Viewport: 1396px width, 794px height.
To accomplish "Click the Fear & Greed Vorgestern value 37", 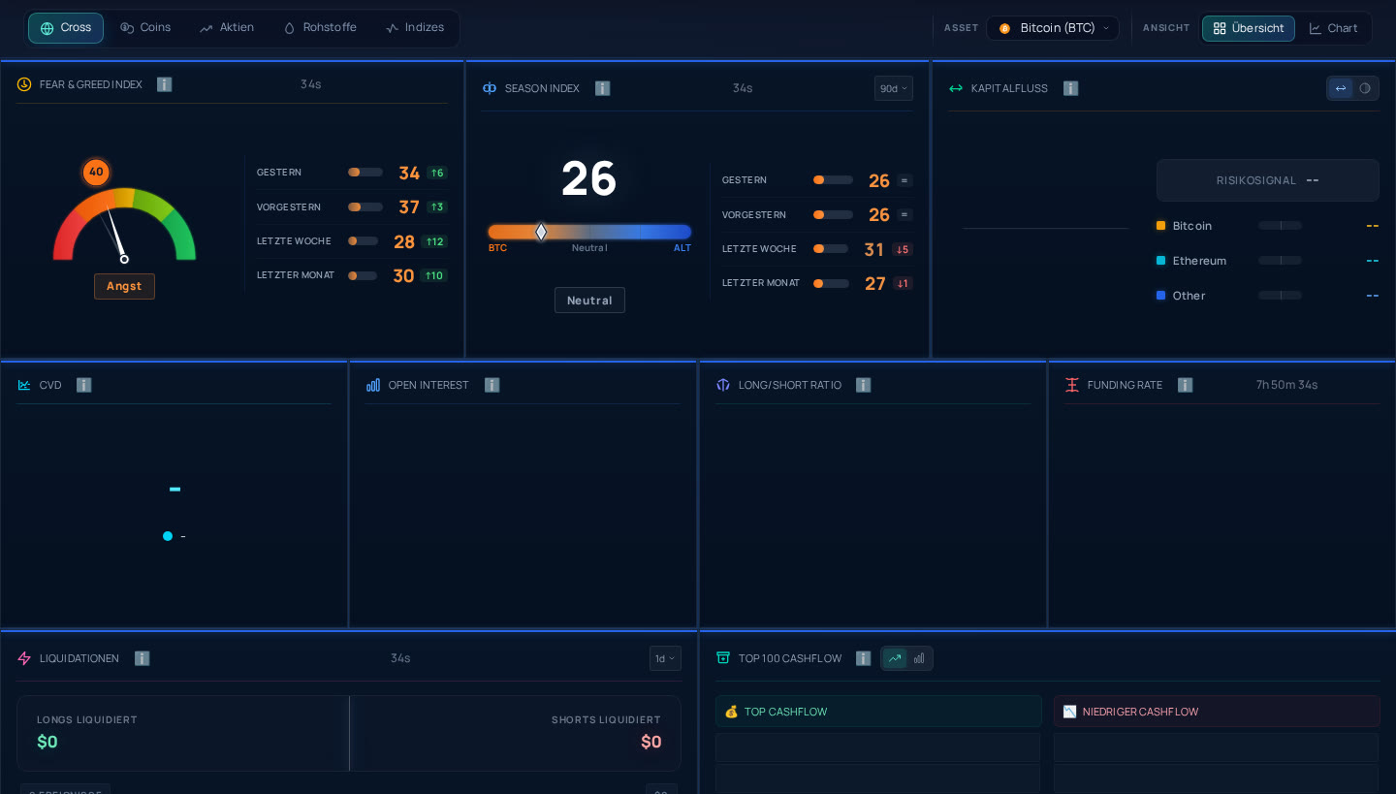I will pyautogui.click(x=409, y=206).
